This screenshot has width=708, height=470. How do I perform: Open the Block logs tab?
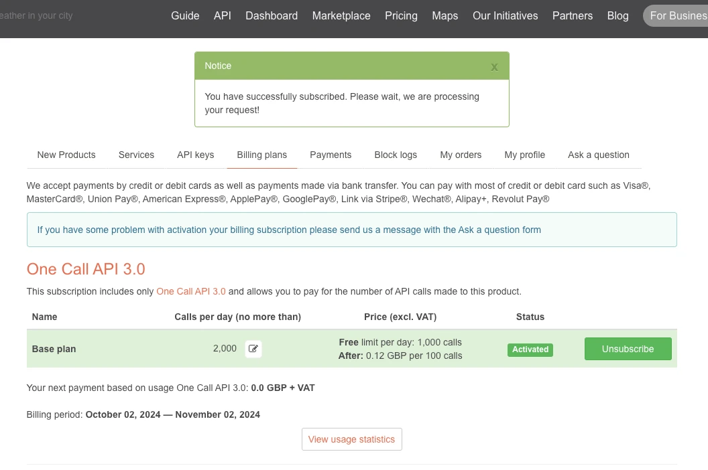396,155
